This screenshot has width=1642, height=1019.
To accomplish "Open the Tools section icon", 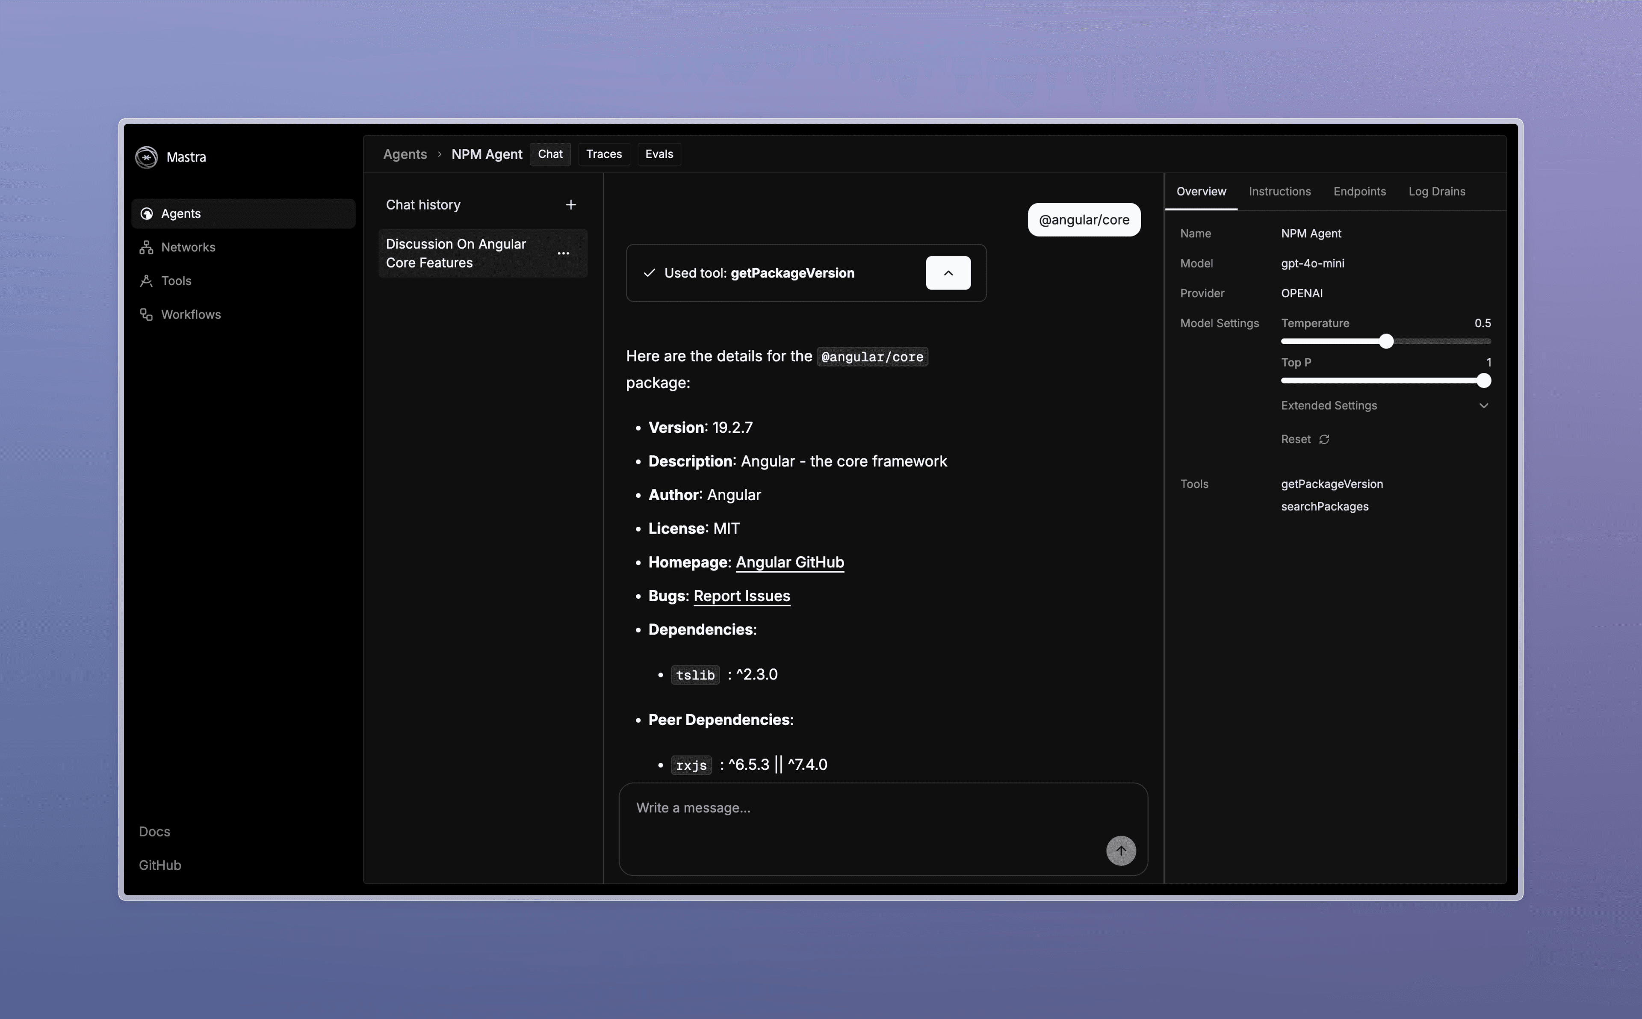I will (x=146, y=281).
